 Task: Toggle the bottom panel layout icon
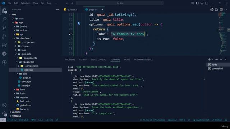coord(202,3)
